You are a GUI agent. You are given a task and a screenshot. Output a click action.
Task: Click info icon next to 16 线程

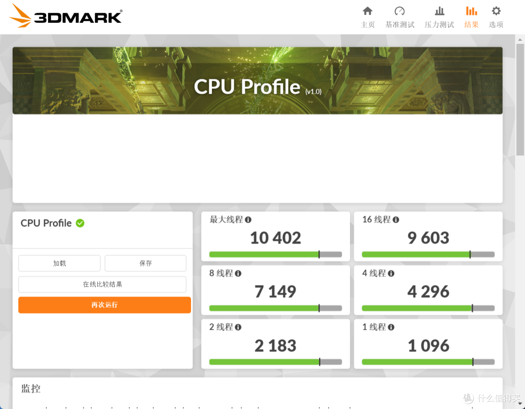click(396, 220)
